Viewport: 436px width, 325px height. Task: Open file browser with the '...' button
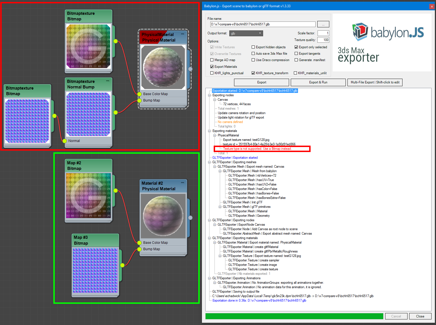coord(323,24)
